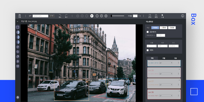Viewport: 204px width, 102px height.
Task: Select the per-object color option
Action: coord(155,28)
